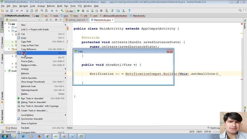Close the Copy dialog

pos(170,51)
